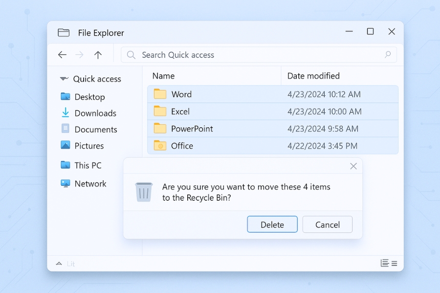Click the Recycle Bin icon in the dialog
The width and height of the screenshot is (440, 293).
tap(144, 192)
